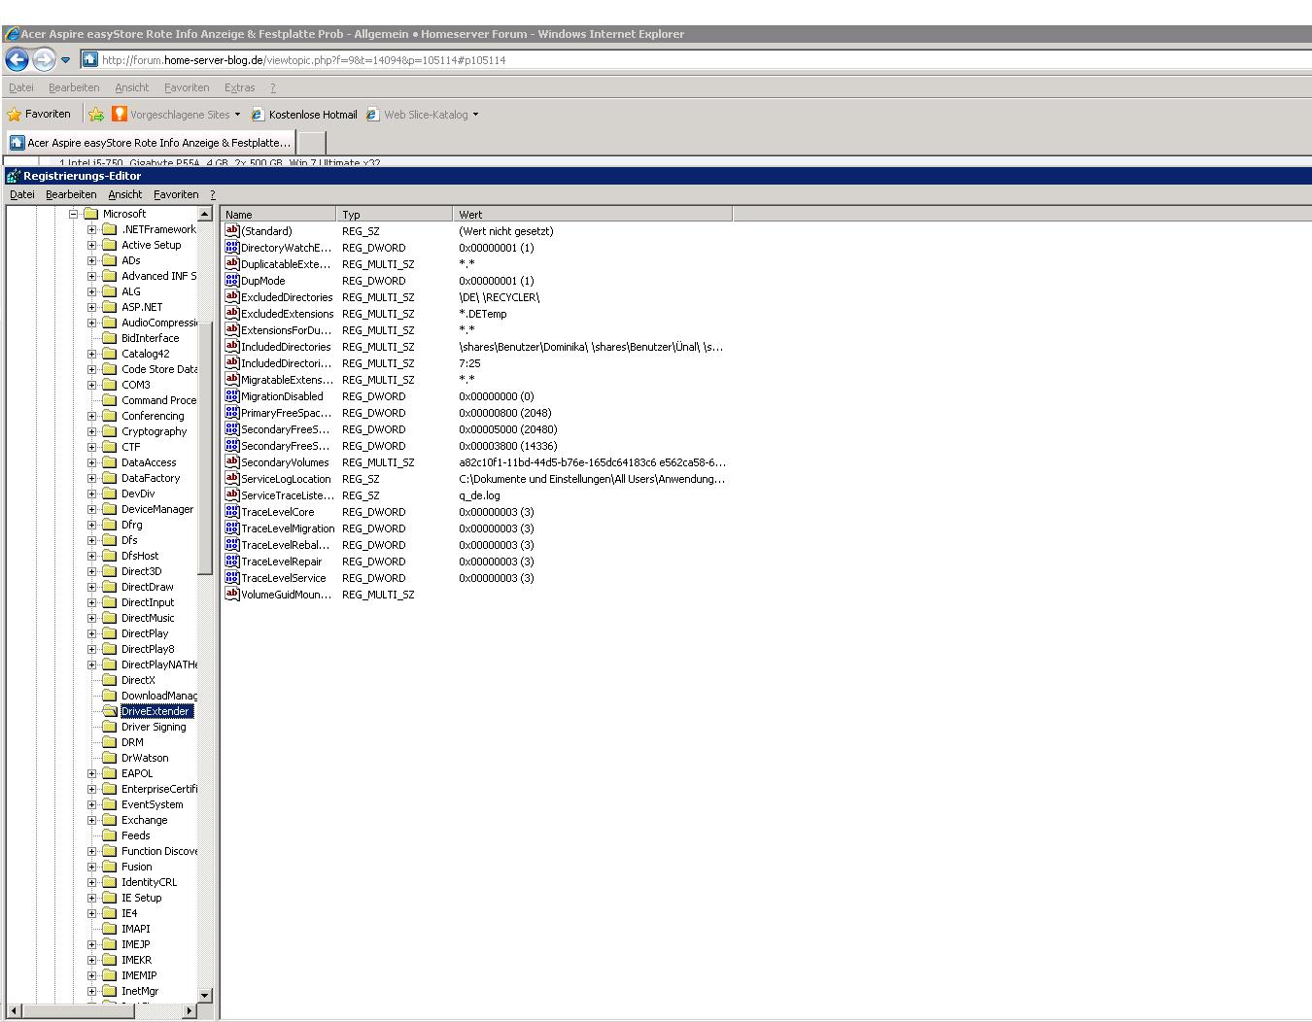Expand the .NETFramework key
The image size is (1312, 1022).
point(91,229)
